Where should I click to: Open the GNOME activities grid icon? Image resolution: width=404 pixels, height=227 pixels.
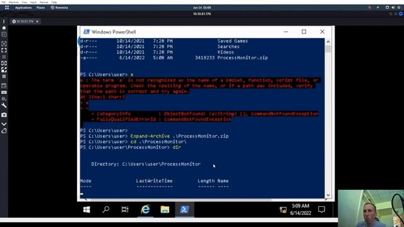[x=7, y=8]
